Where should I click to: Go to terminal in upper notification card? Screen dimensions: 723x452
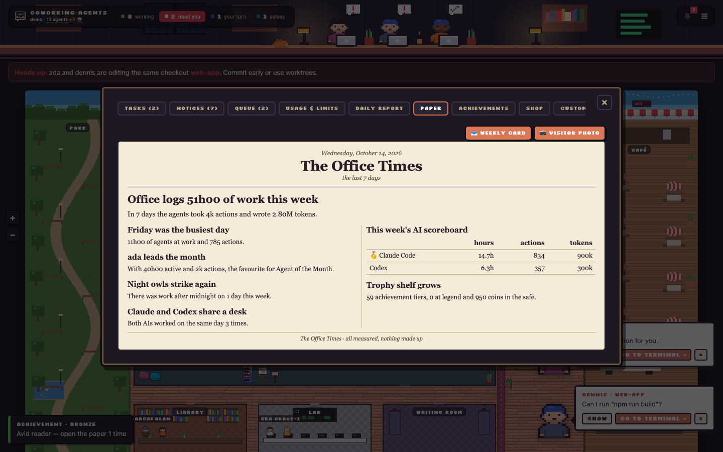657,355
